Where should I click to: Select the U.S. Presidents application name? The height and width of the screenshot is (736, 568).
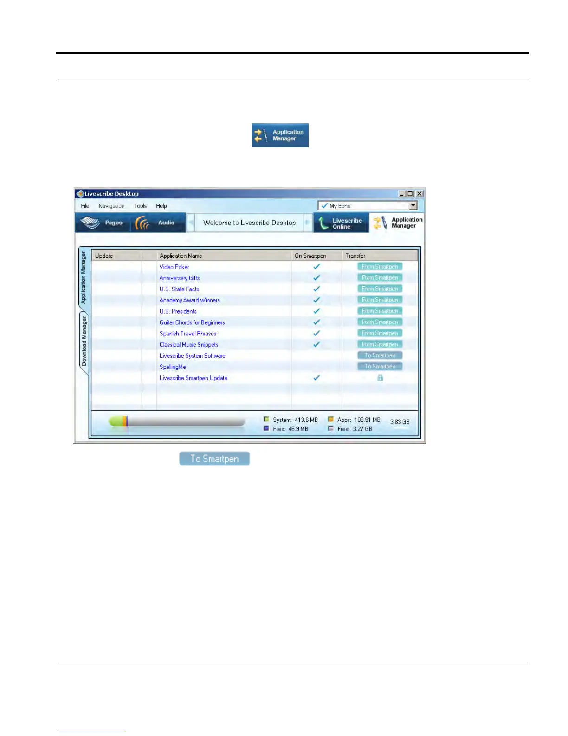[x=178, y=311]
